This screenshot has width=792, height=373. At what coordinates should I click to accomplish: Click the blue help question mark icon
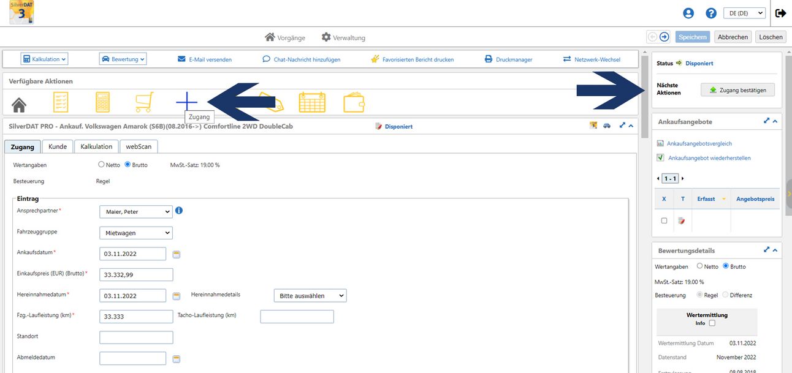coord(711,13)
